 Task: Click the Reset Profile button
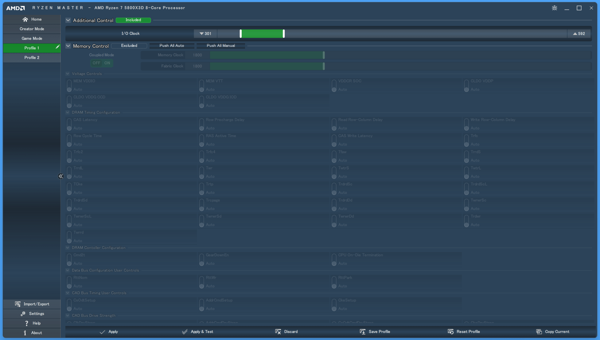[464, 332]
